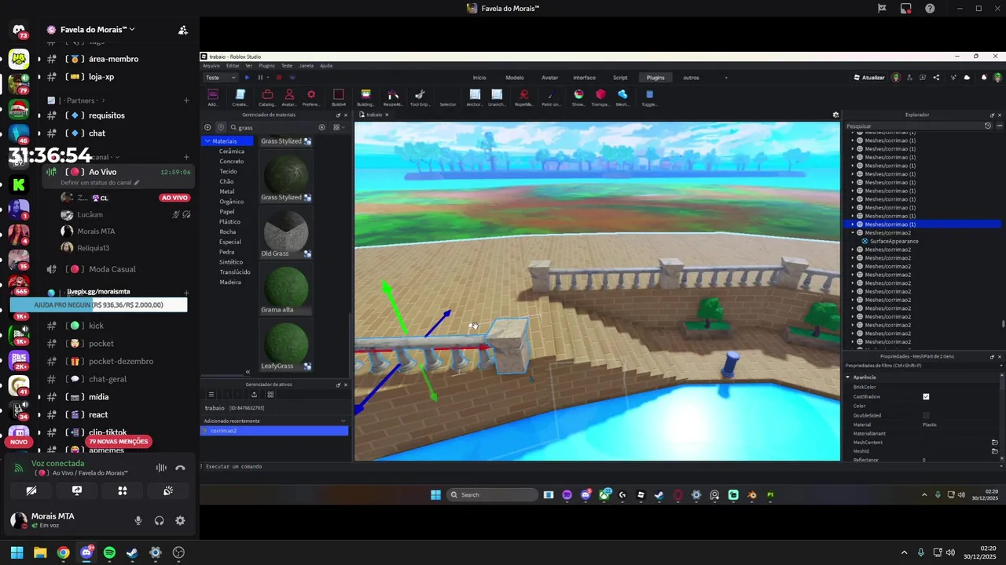Click the Building tools plugin icon
Screen dimensions: 1006x565
(x=365, y=95)
